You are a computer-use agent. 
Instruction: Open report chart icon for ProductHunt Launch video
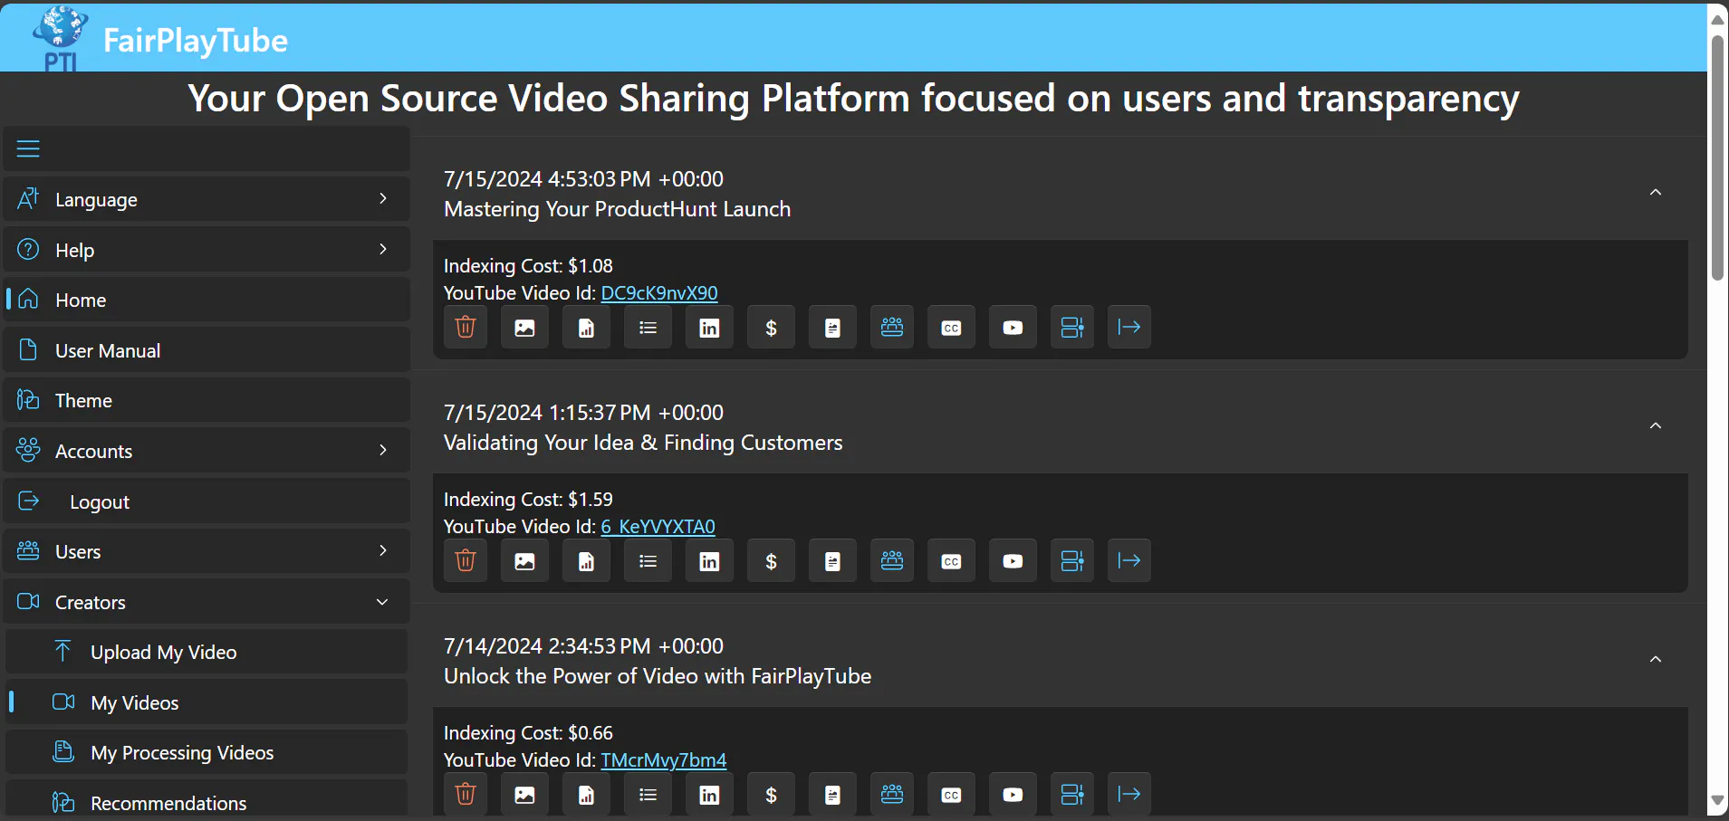pos(587,327)
